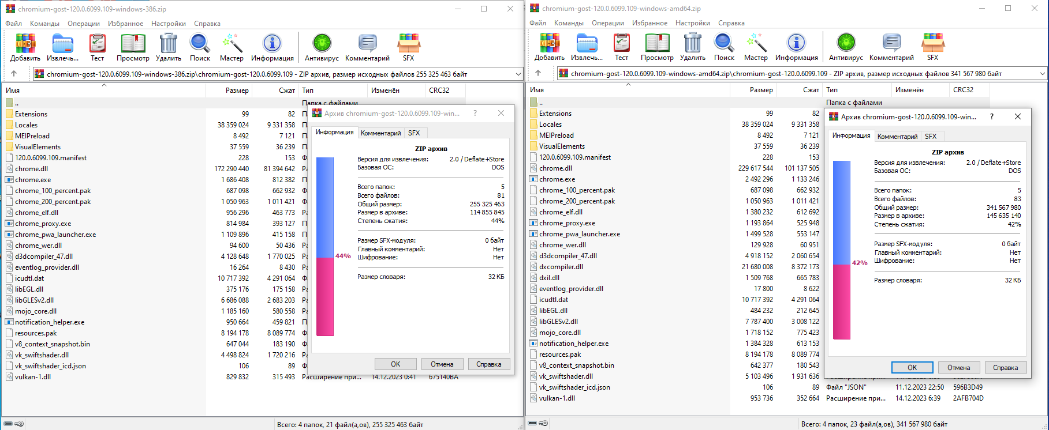Viewport: 1049px width, 430px height.
Task: Select icudtl.dat in the left 386 window
Action: point(29,278)
